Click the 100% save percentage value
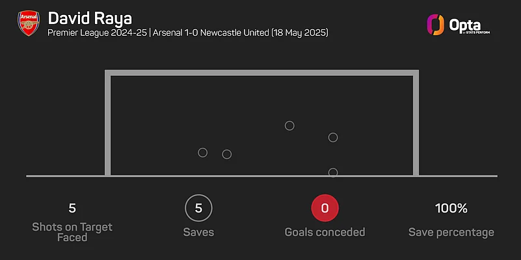 [x=451, y=209]
